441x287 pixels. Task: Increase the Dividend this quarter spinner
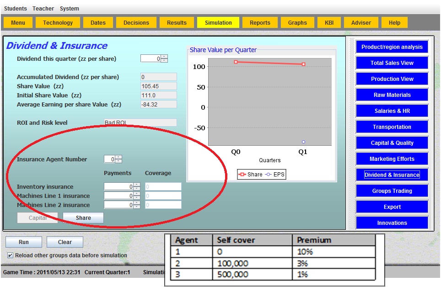[x=165, y=57]
